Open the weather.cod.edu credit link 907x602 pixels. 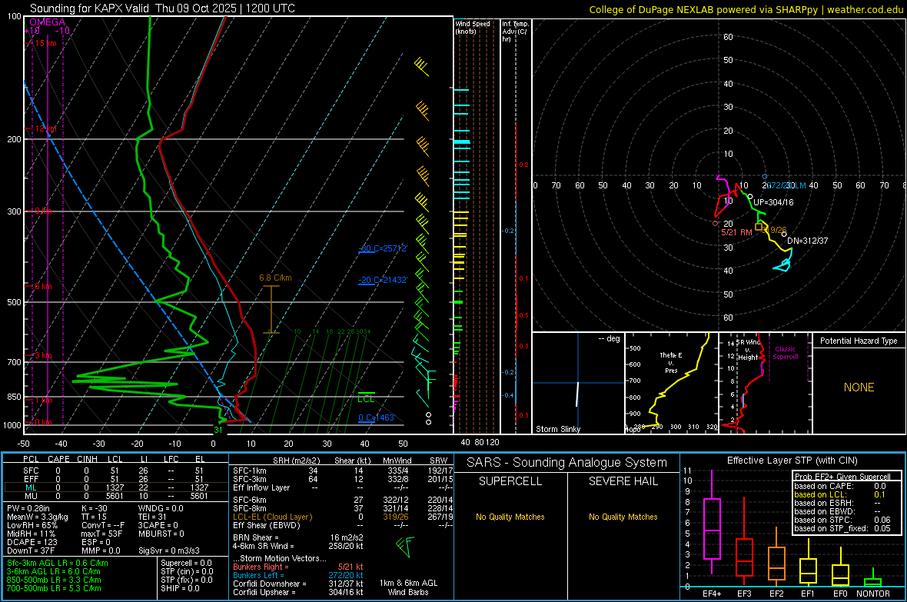pyautogui.click(x=865, y=9)
